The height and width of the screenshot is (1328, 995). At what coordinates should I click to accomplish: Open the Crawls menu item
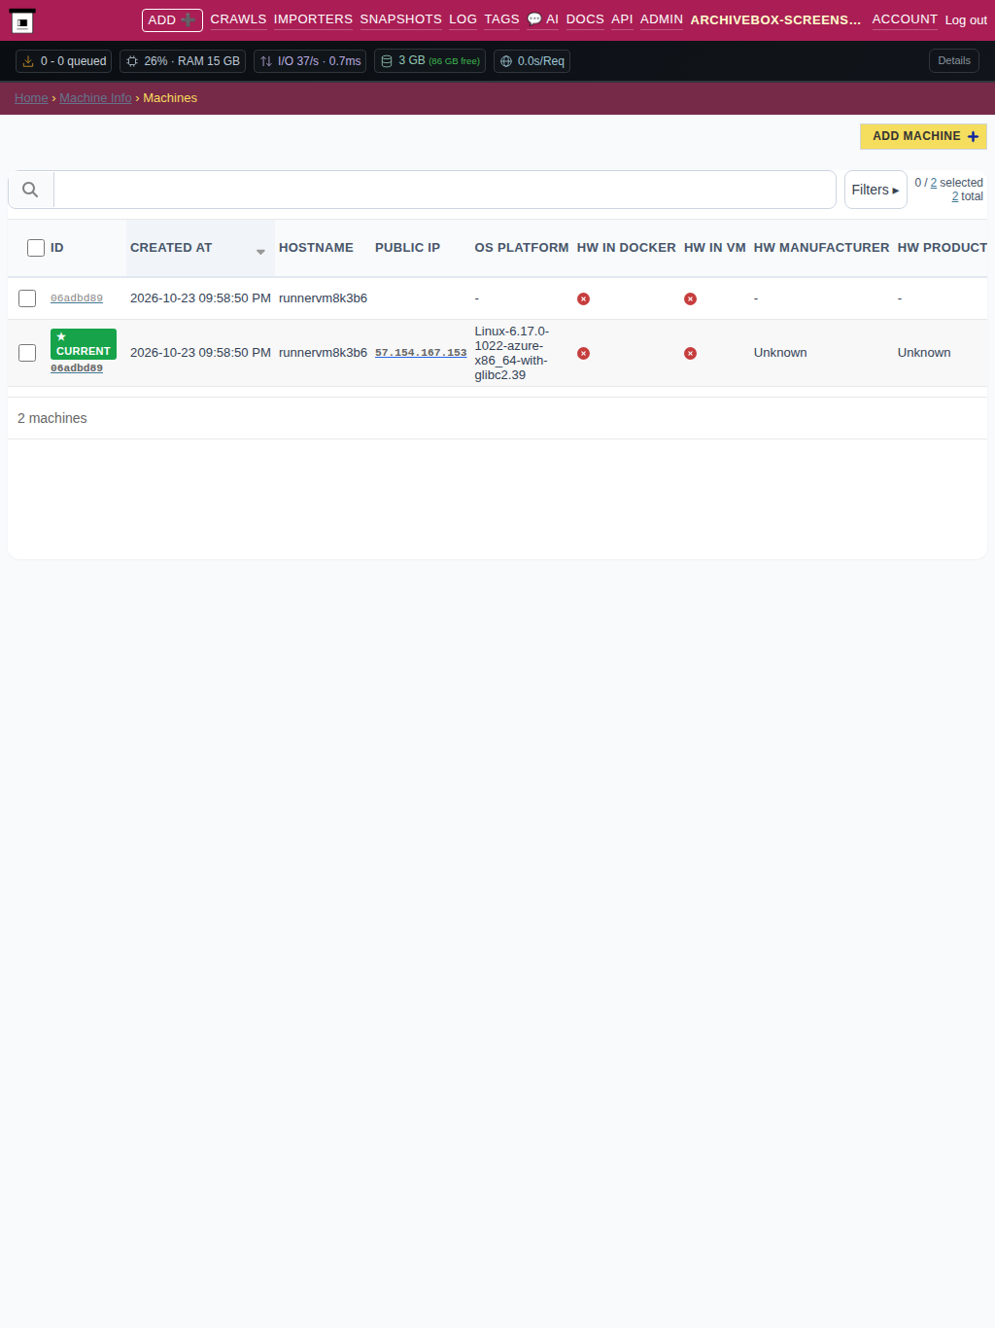click(238, 19)
